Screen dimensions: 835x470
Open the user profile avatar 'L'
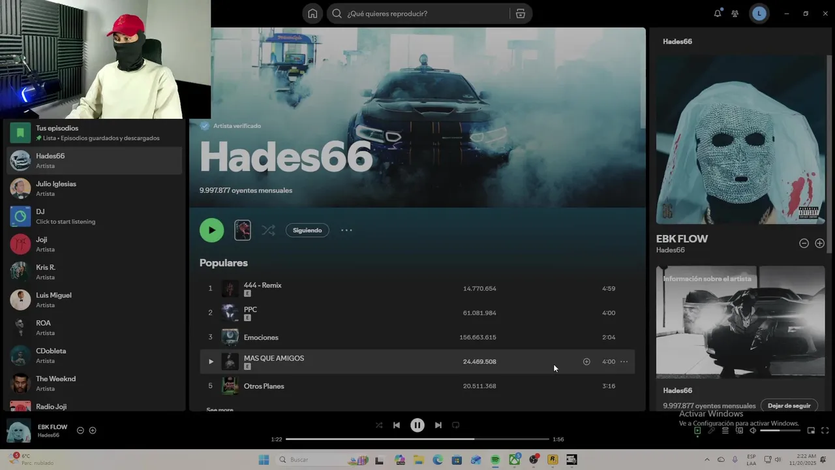[759, 14]
